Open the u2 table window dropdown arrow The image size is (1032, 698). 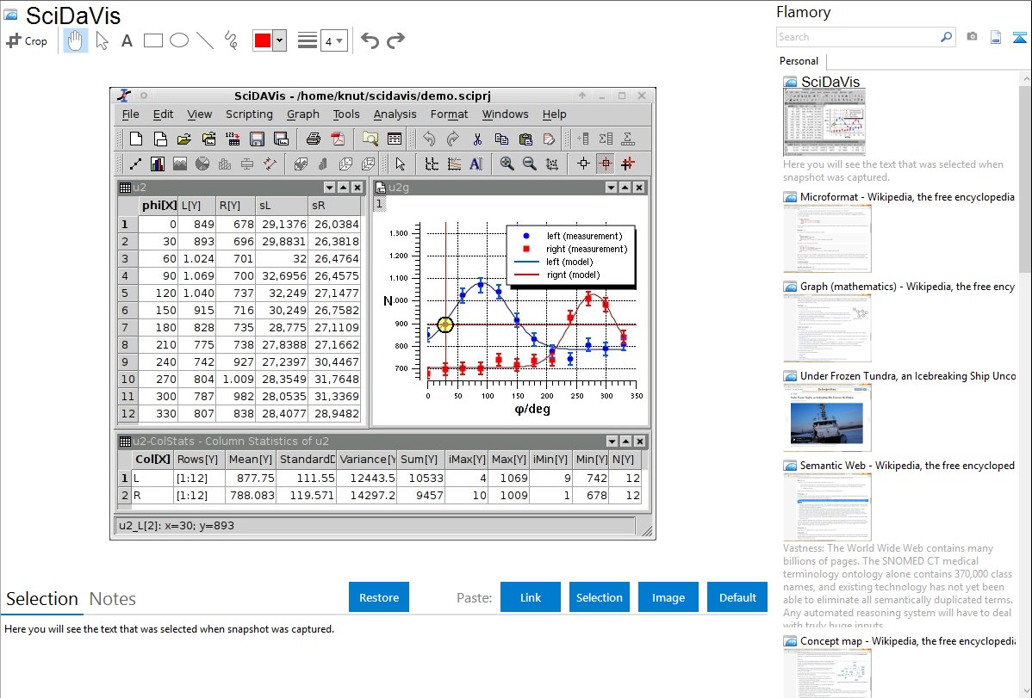(x=329, y=188)
